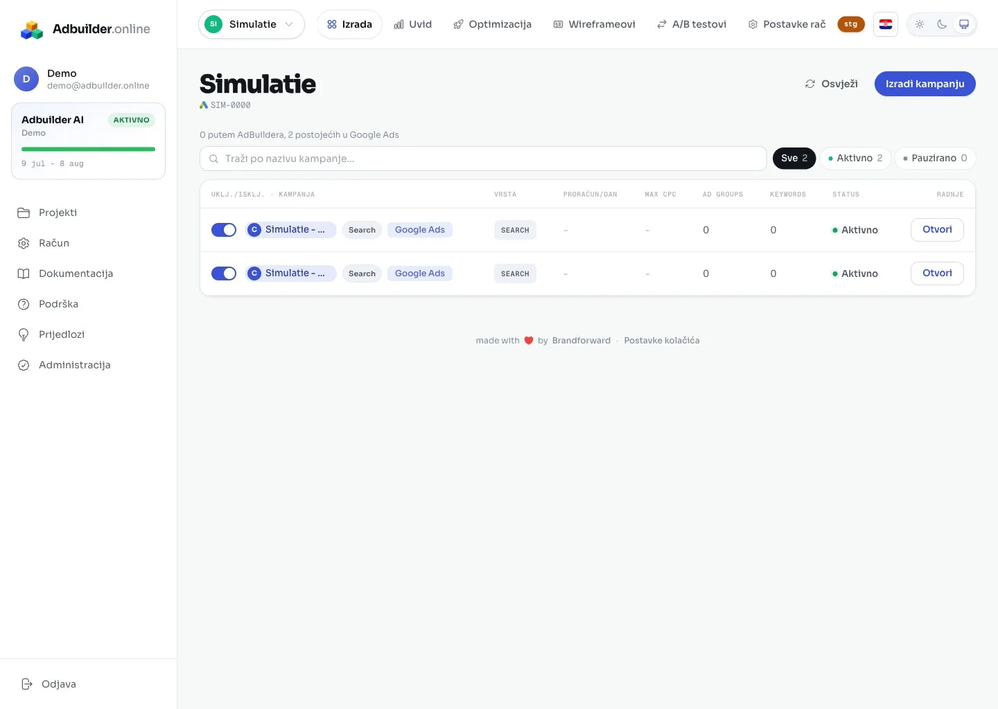Filter campaigns by Aktivno
The image size is (998, 709).
pyautogui.click(x=856, y=159)
